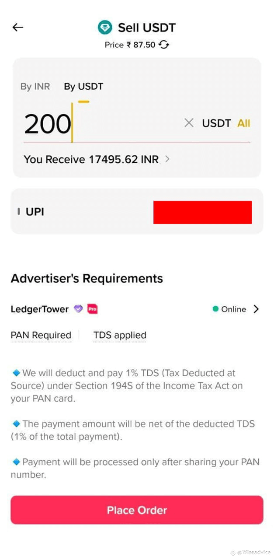Tap the green Online status dot

pyautogui.click(x=215, y=309)
